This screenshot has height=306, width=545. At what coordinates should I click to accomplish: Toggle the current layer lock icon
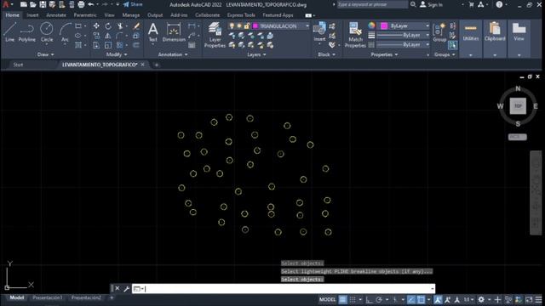(x=247, y=26)
